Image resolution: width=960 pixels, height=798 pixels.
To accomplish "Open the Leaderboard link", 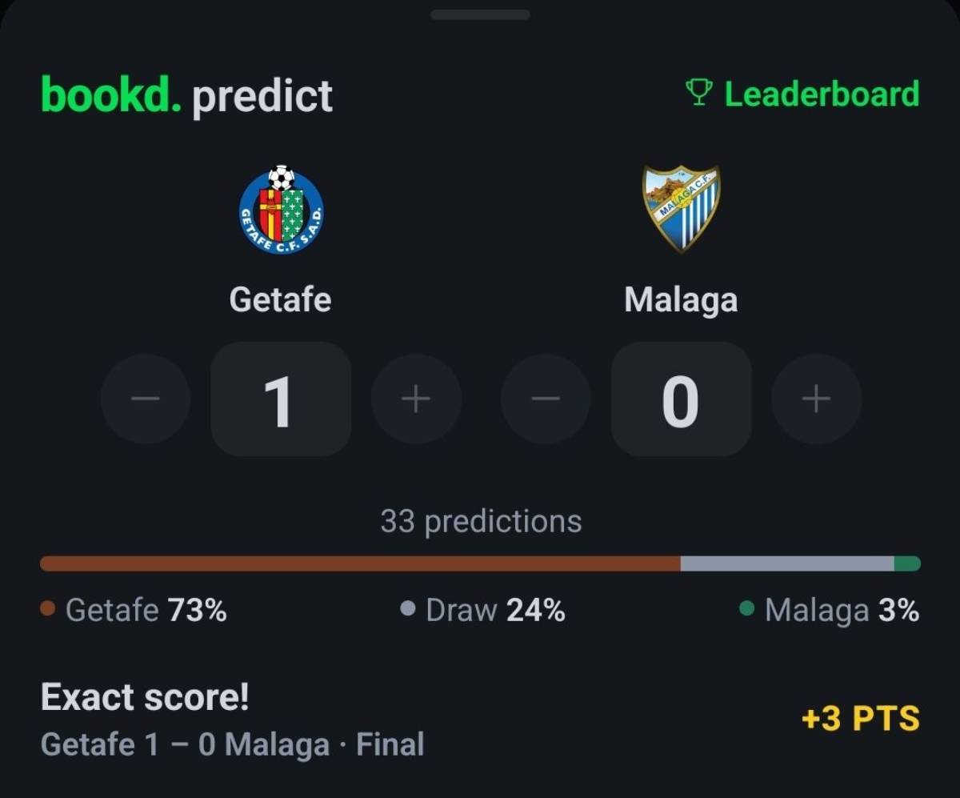I will coord(802,94).
